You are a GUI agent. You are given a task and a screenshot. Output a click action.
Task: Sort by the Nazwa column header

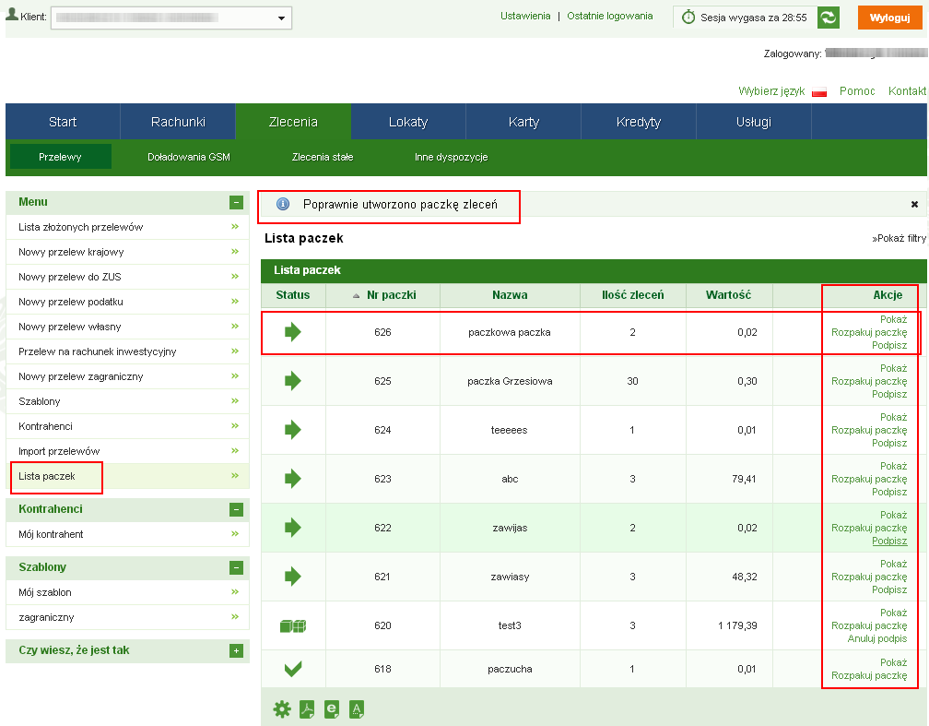510,295
